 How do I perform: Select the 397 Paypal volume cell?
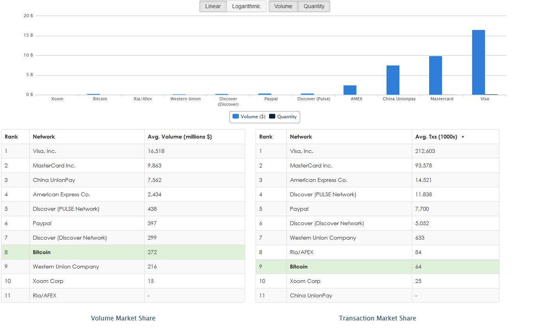(x=195, y=223)
